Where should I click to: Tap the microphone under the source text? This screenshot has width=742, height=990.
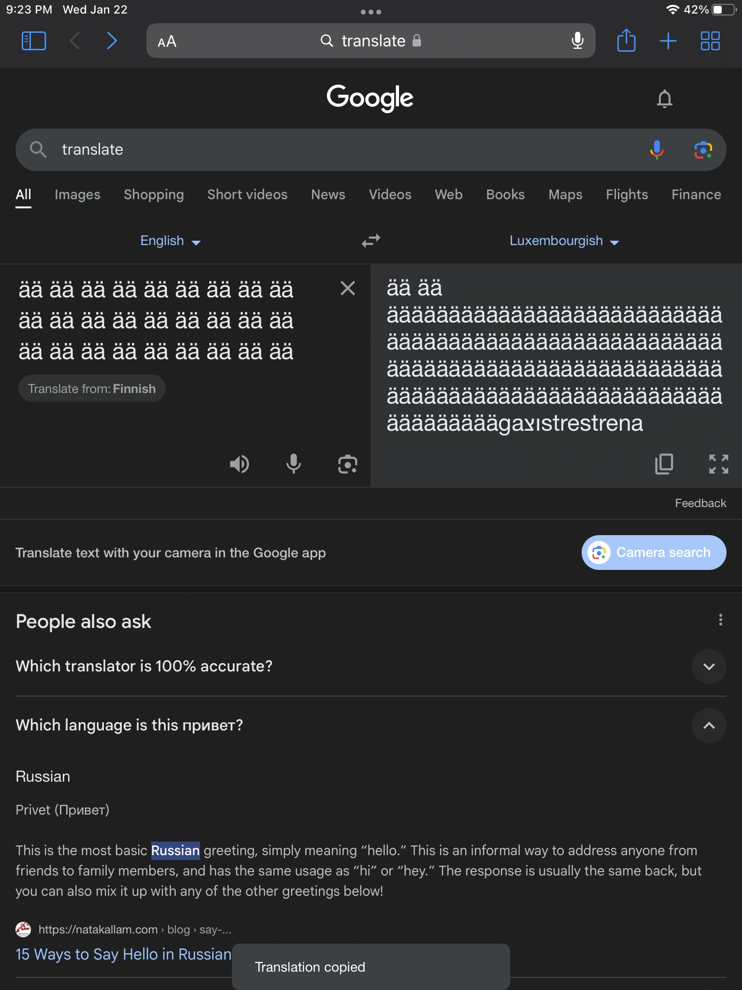point(293,464)
